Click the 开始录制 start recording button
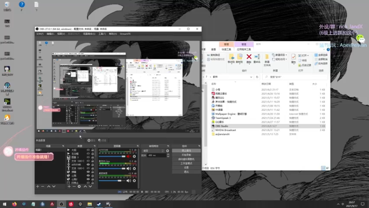369x208 pixels. pyautogui.click(x=186, y=155)
